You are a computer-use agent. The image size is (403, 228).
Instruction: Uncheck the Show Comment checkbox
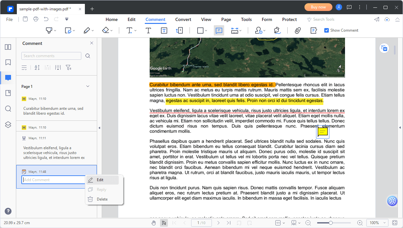click(x=327, y=30)
